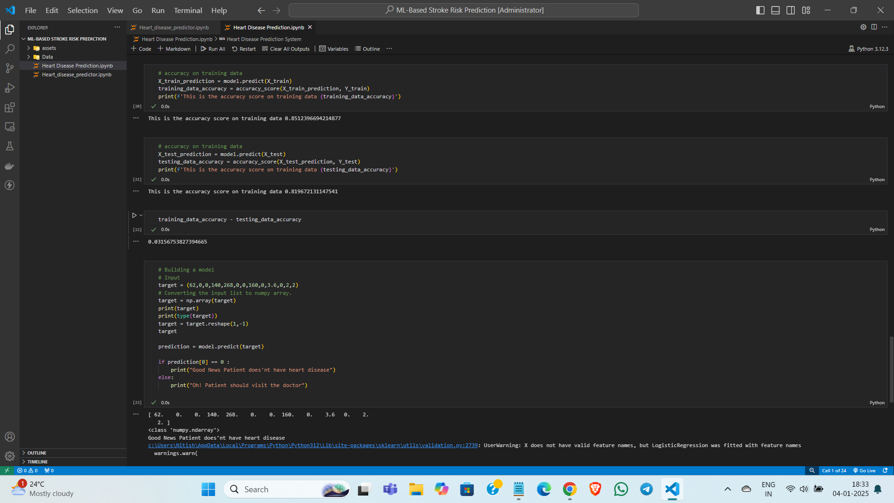The height and width of the screenshot is (503, 894).
Task: Open the Testing flask view
Action: tap(10, 146)
